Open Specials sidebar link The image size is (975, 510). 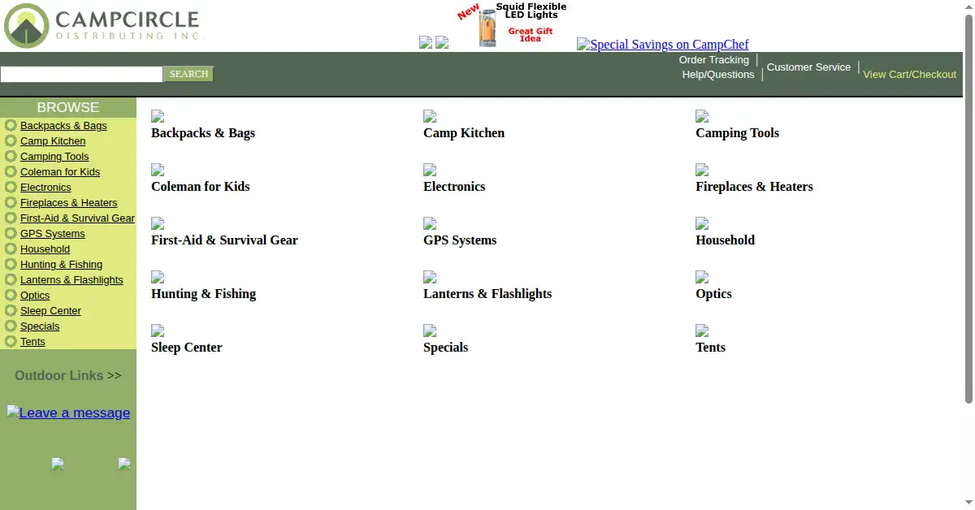click(40, 326)
